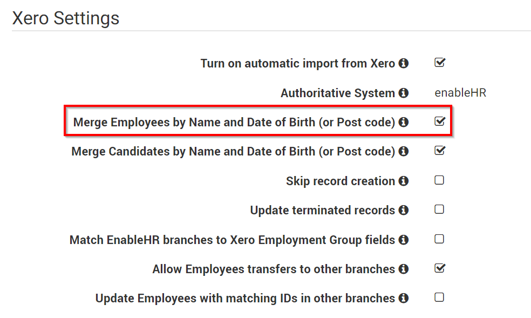The image size is (531, 318).
Task: Click info icon for Match EnableHR branches setting
Action: (403, 240)
